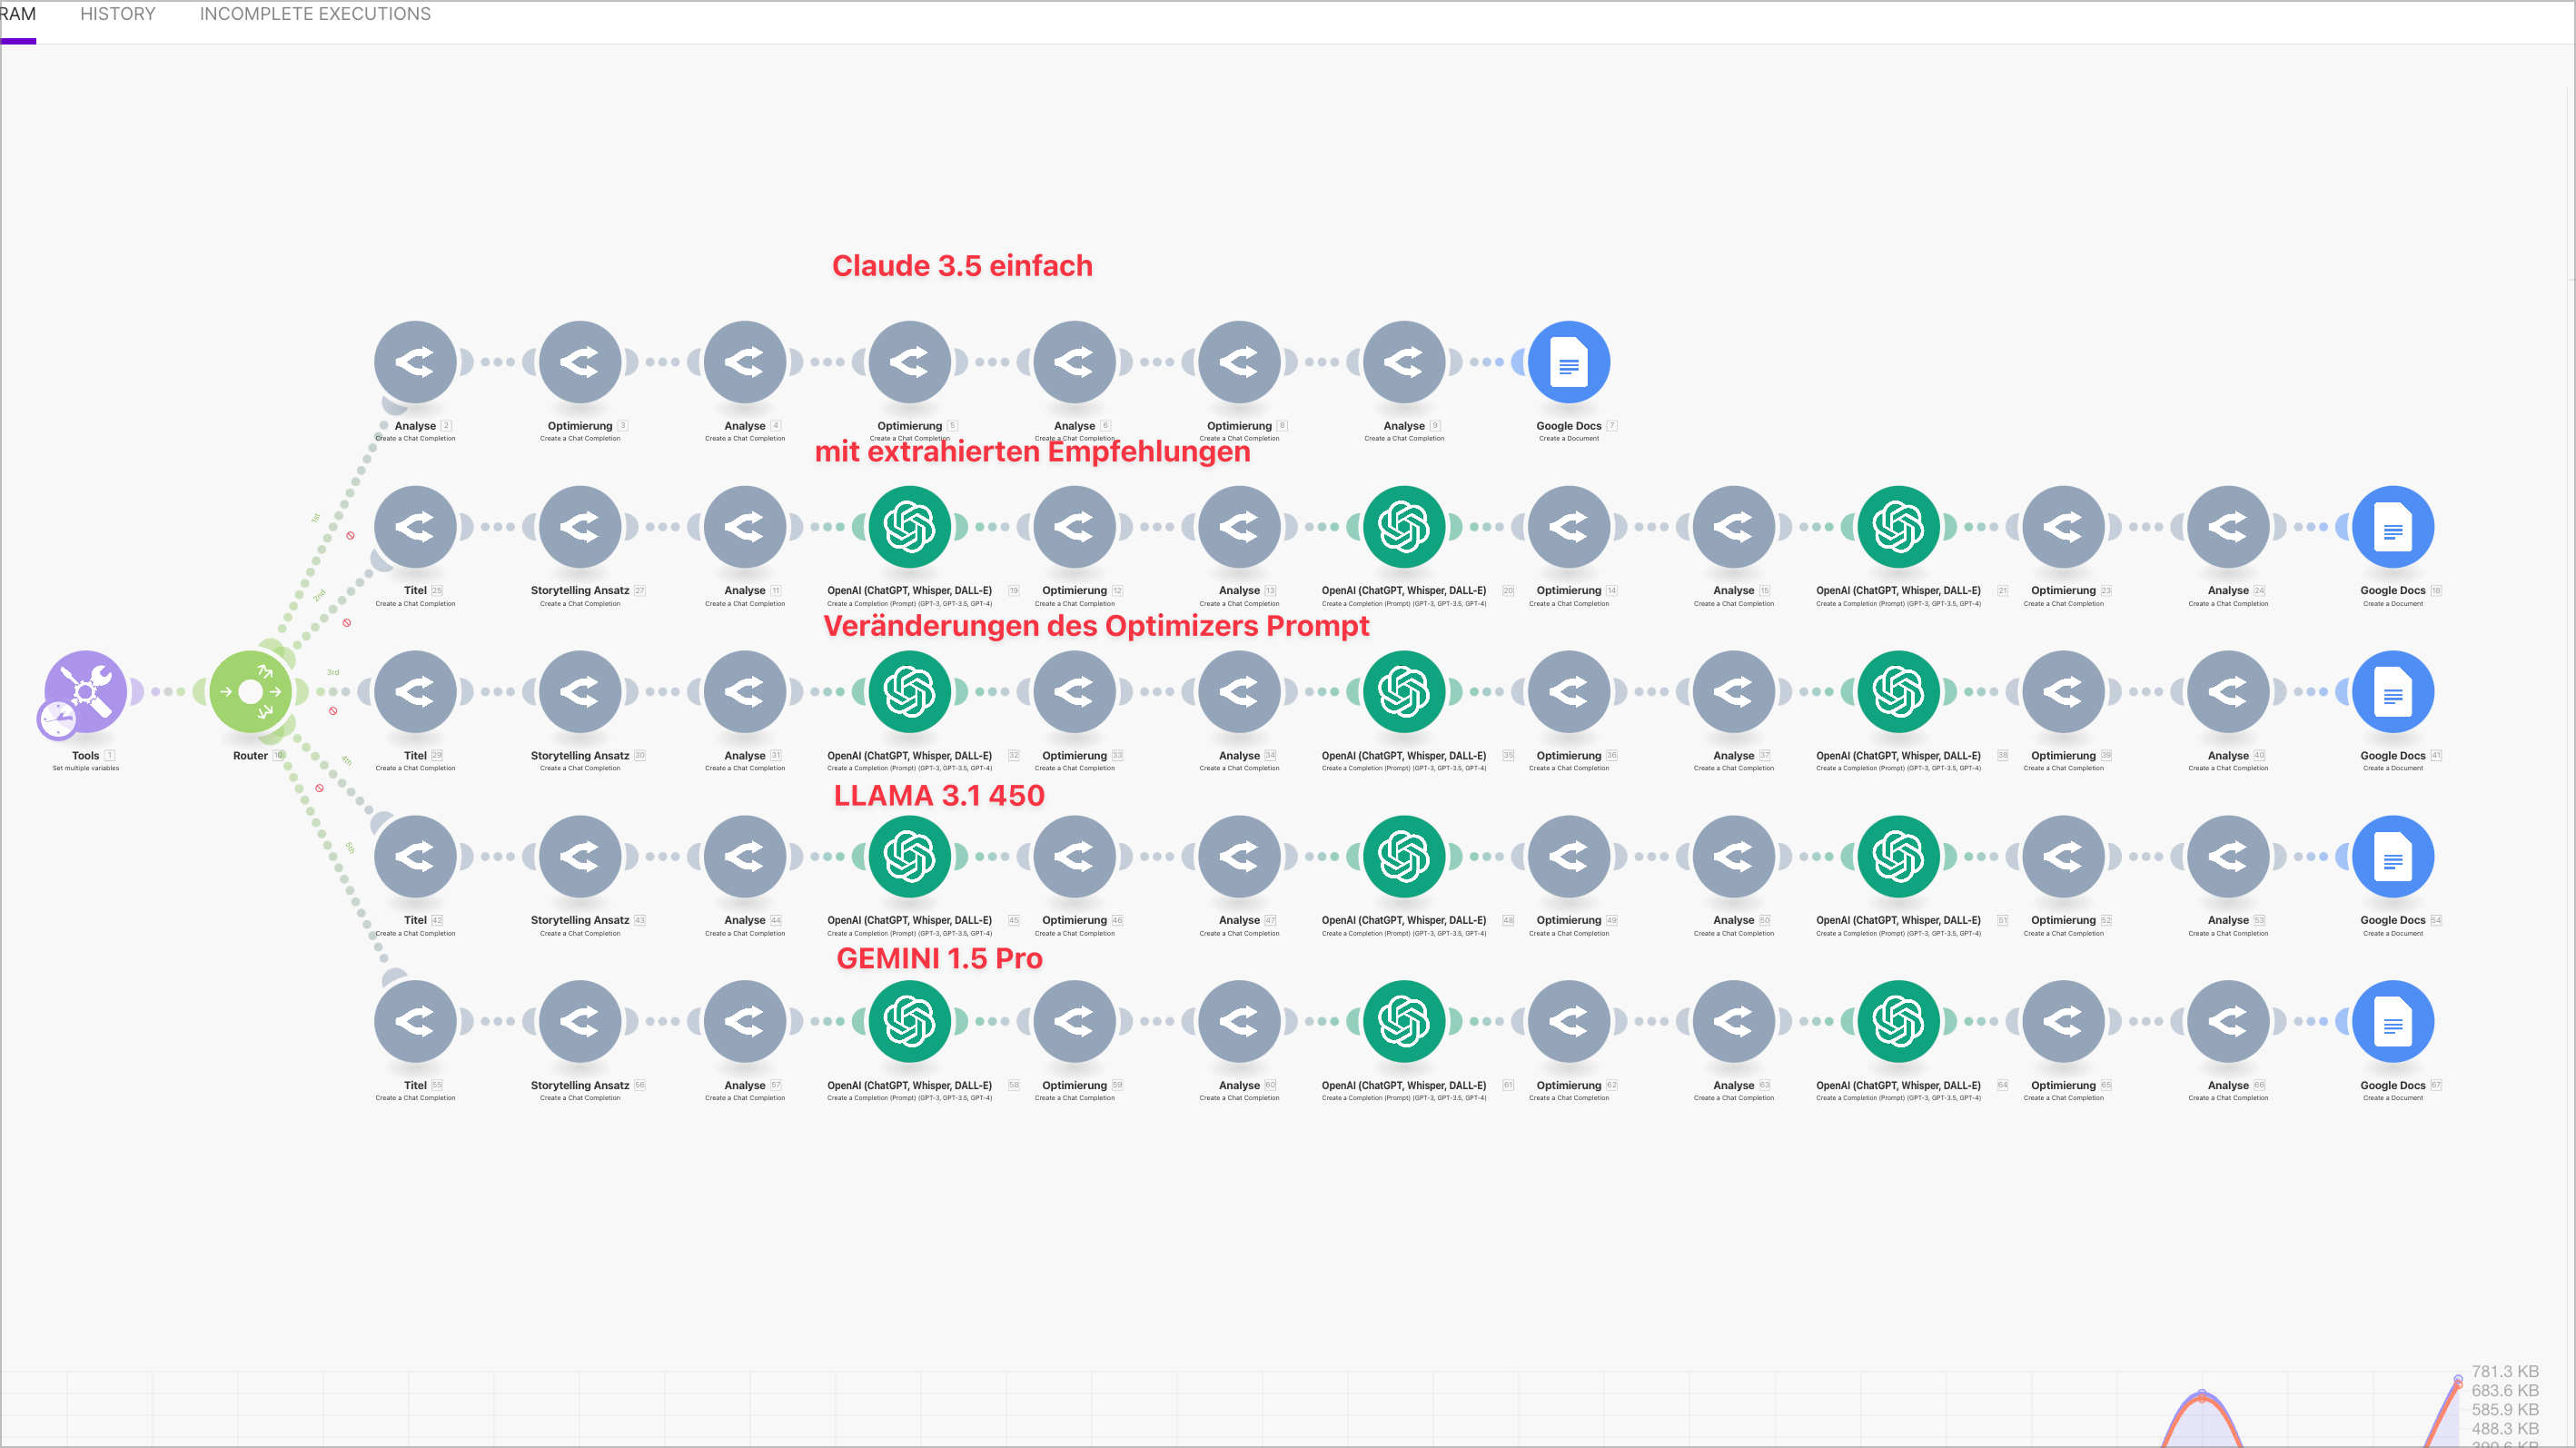Open the OpenAI 19 module icon

click(x=910, y=527)
